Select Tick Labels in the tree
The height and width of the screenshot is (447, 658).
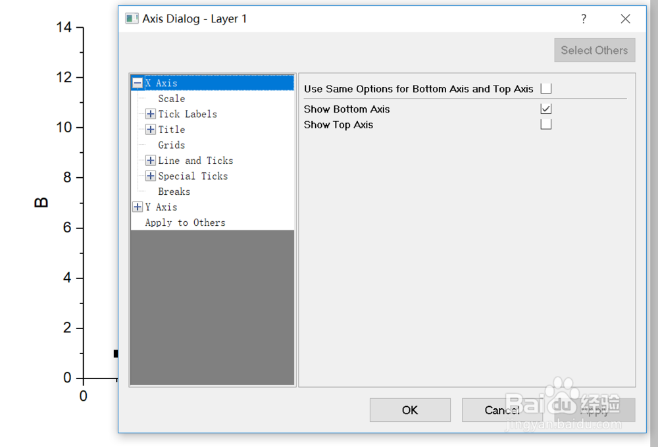coord(188,114)
